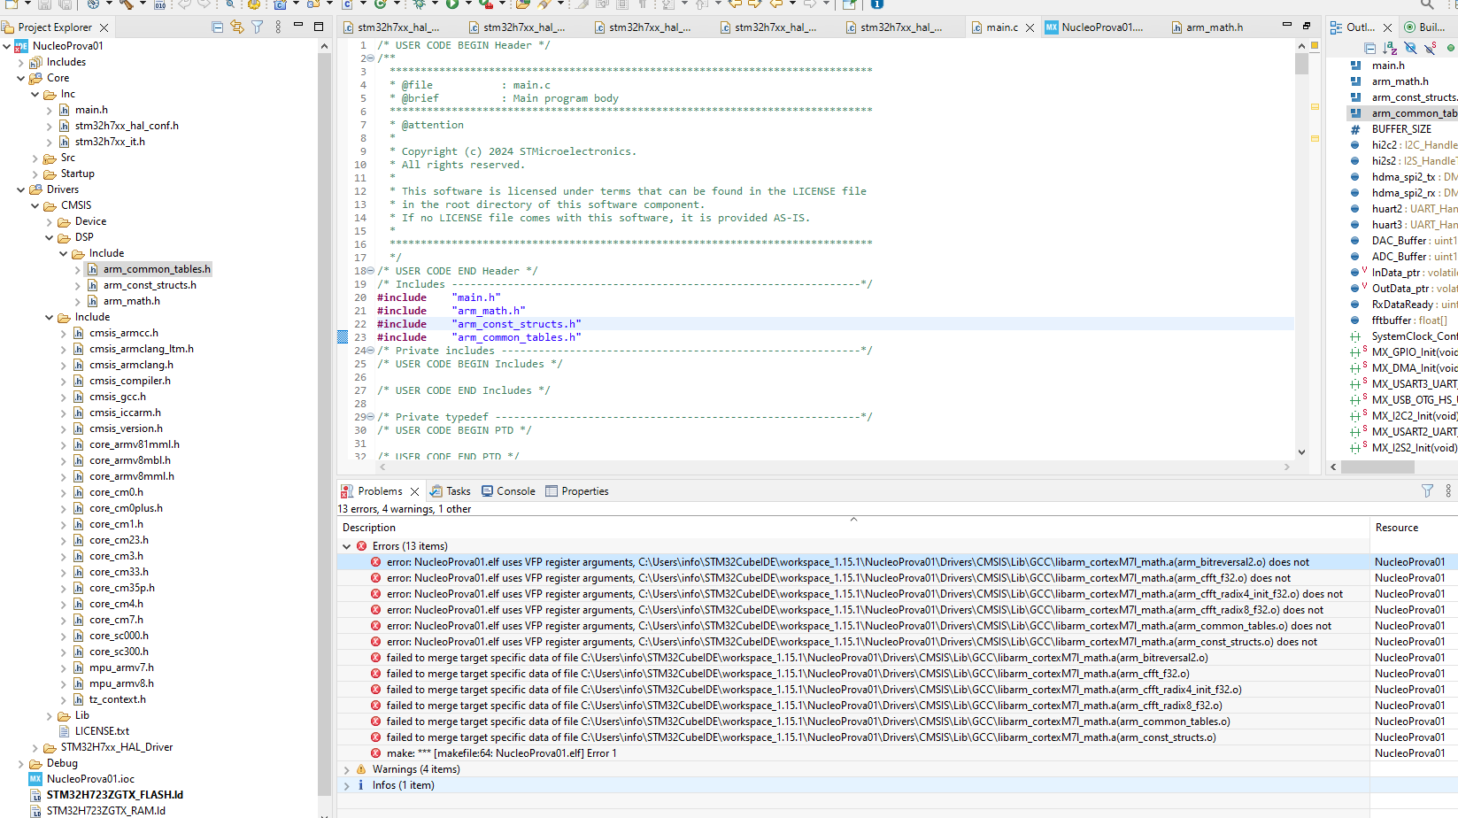Collapse the DSP Include folder
Viewport: 1458px width, 818px height.
(x=62, y=253)
